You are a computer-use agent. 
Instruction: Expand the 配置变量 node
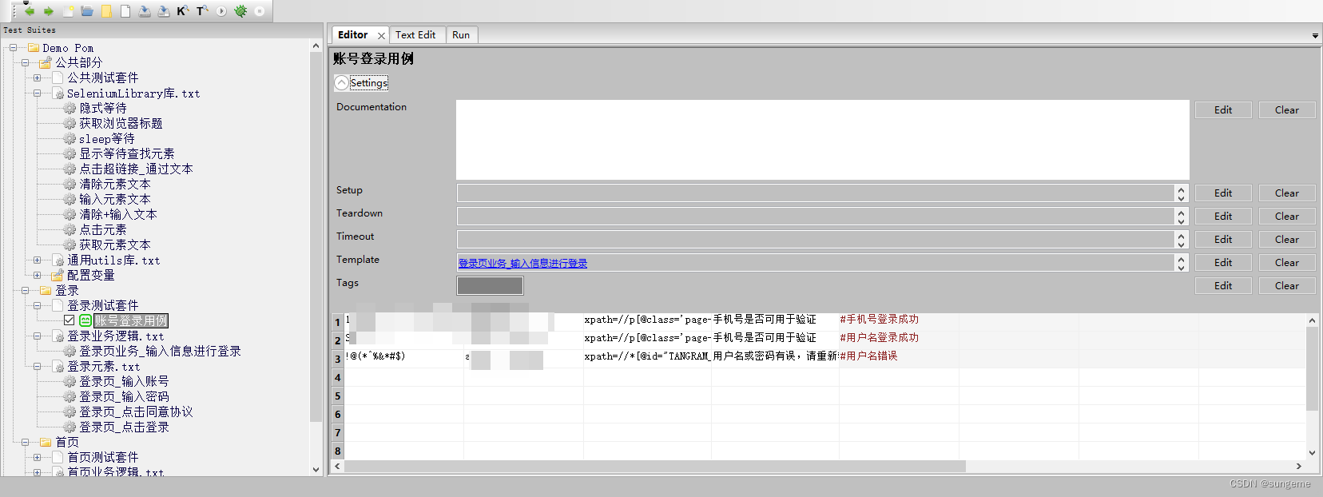(38, 275)
